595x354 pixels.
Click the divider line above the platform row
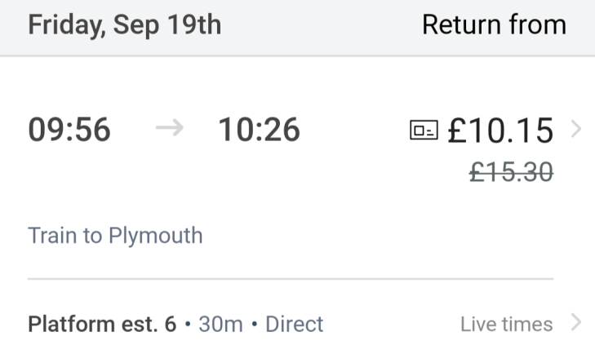pyautogui.click(x=291, y=279)
